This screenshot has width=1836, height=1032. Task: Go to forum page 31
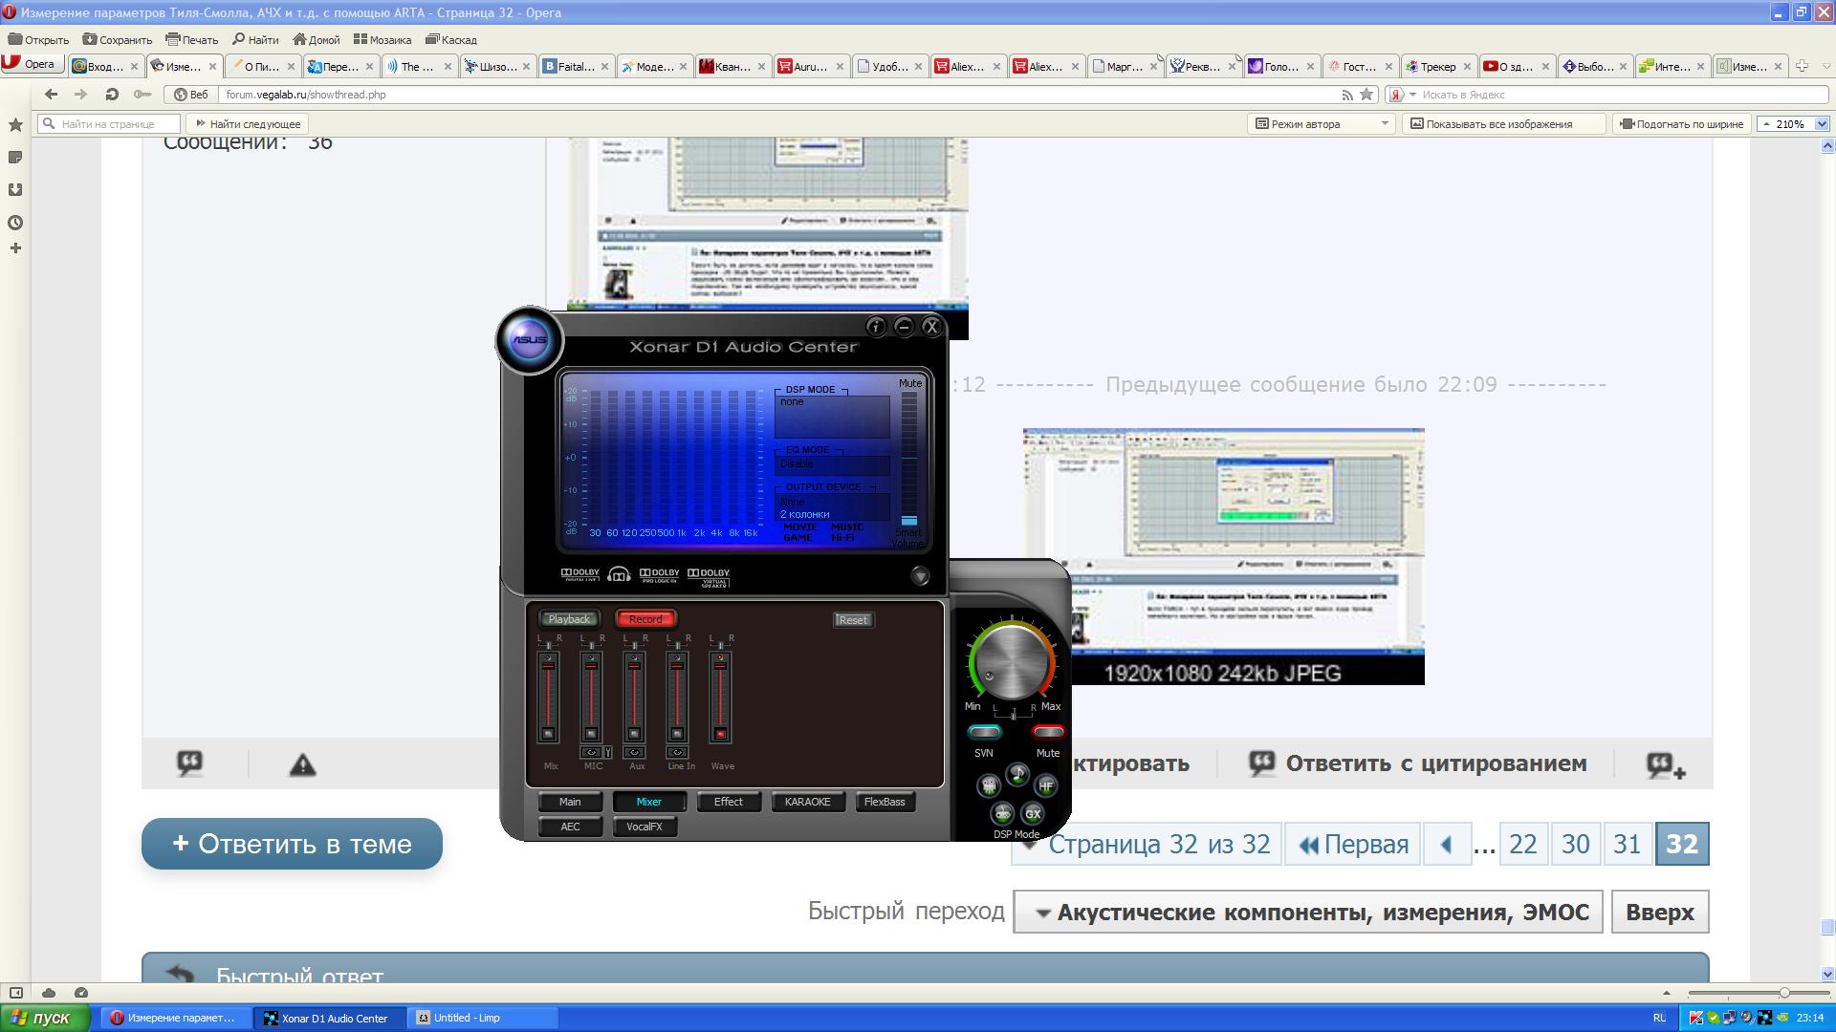(1627, 845)
